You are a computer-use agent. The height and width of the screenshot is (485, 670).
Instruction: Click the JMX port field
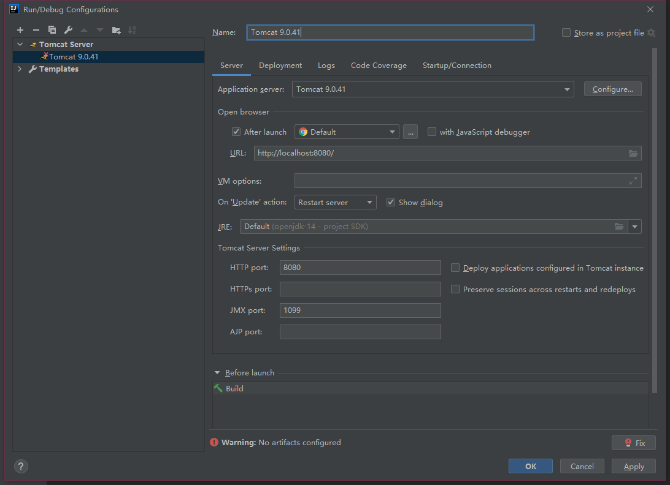[360, 310]
